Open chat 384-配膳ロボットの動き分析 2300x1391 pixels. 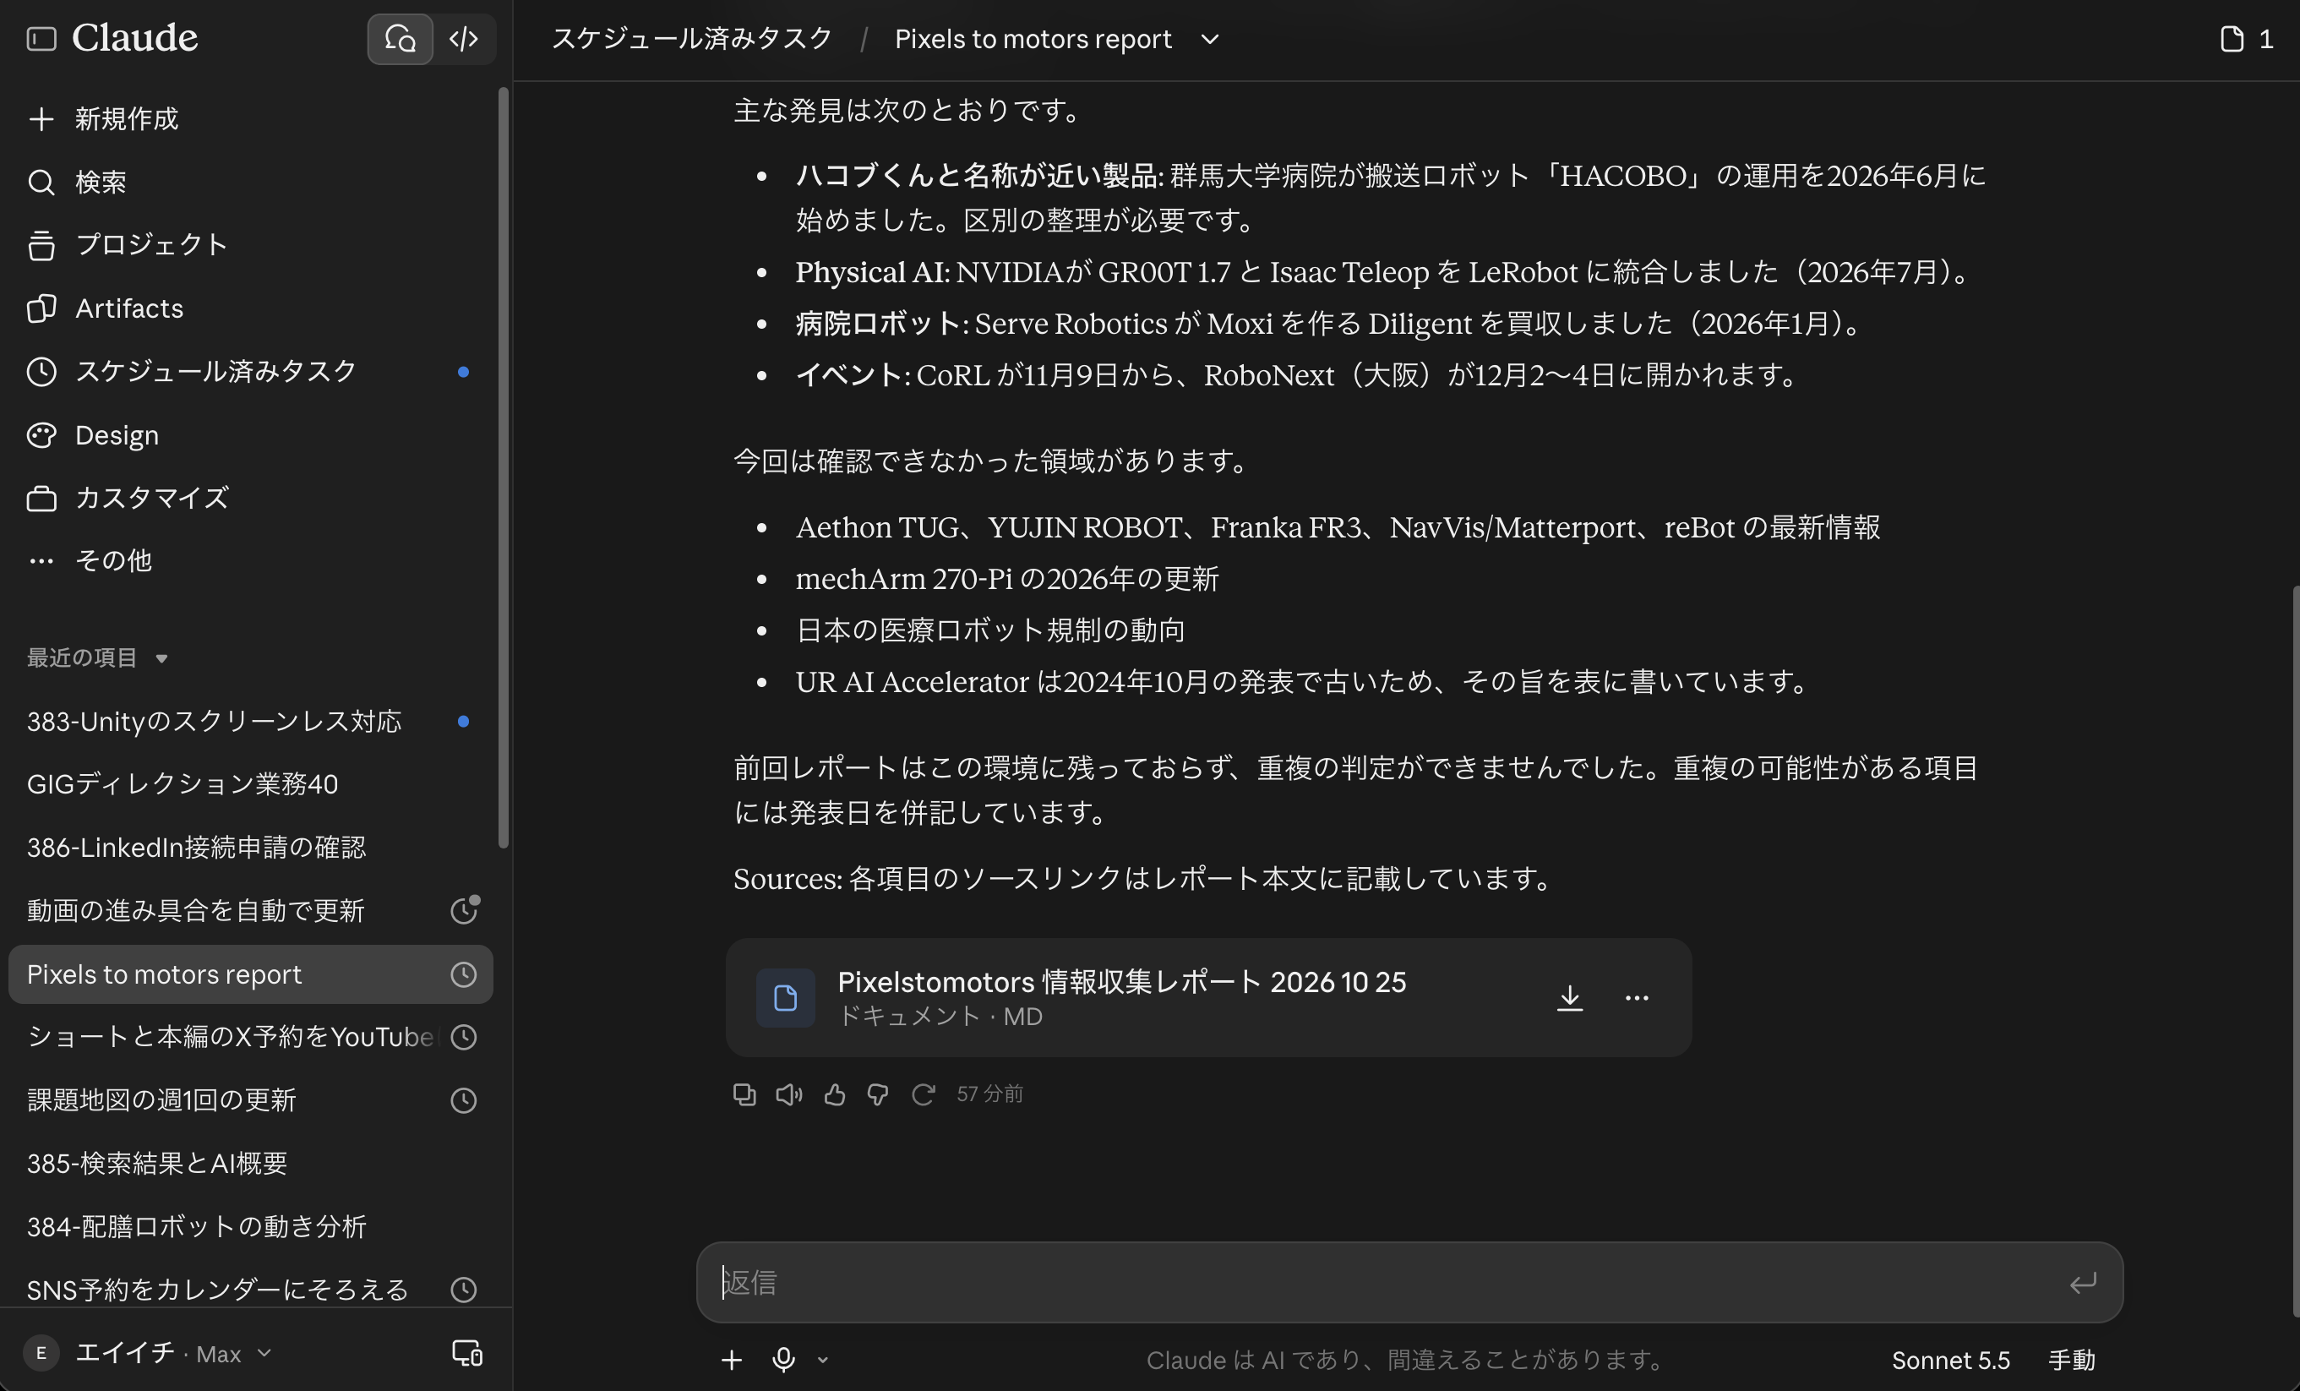(250, 1227)
